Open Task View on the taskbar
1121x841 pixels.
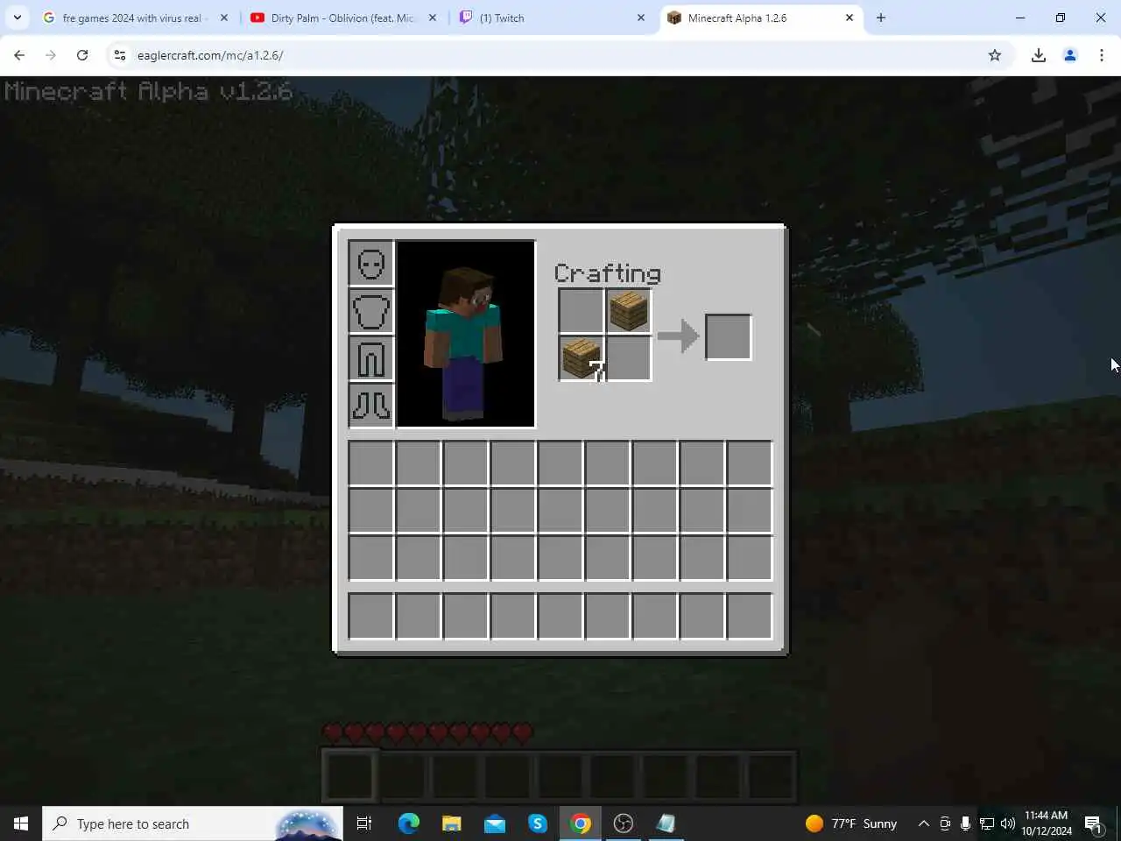[364, 823]
